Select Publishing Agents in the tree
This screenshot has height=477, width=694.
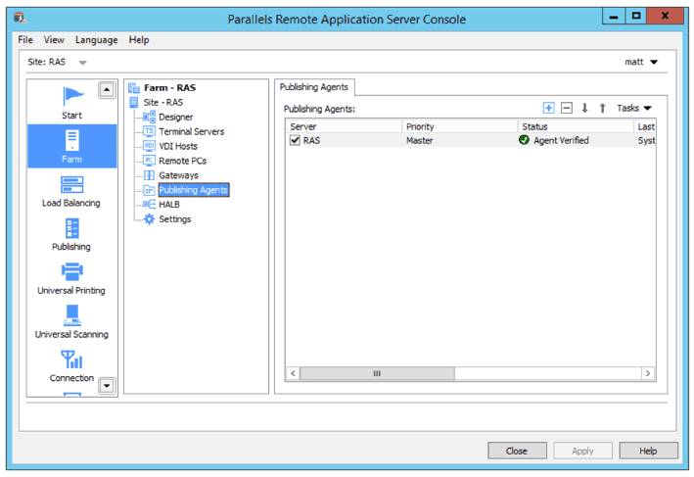coord(194,190)
